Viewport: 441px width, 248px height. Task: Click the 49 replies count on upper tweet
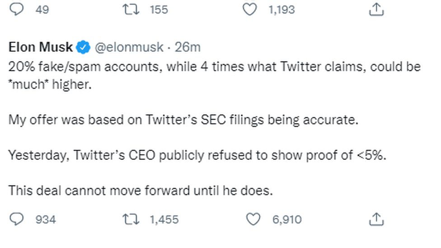coord(42,9)
